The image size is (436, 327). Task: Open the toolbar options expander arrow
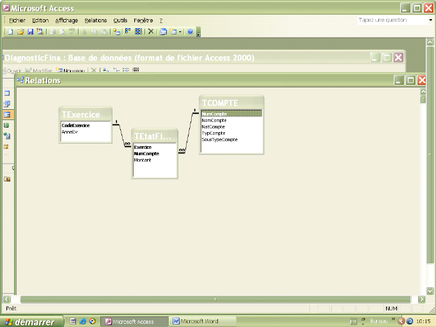[x=198, y=32]
